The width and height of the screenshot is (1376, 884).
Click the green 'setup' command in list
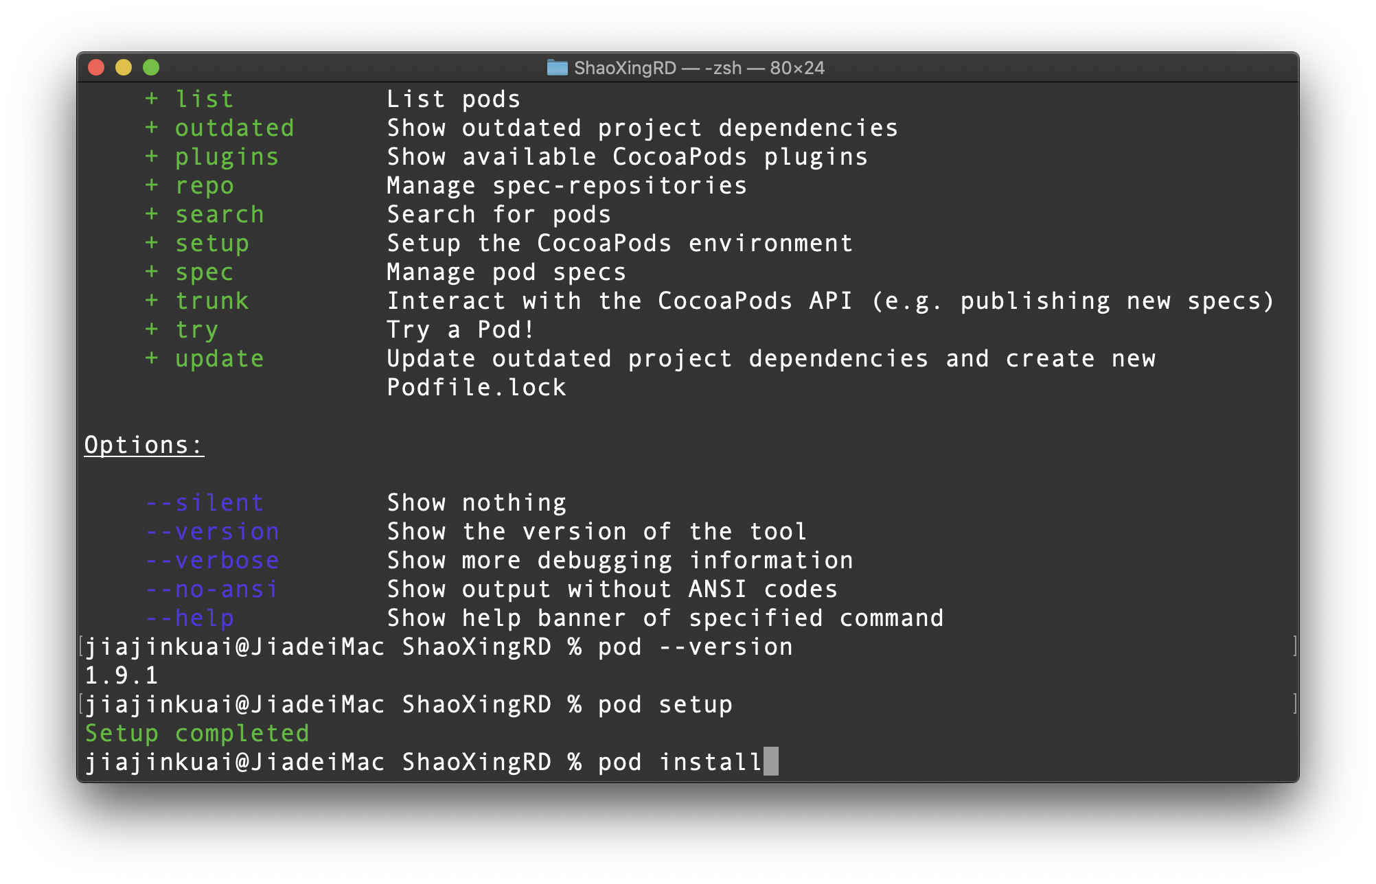click(x=212, y=244)
